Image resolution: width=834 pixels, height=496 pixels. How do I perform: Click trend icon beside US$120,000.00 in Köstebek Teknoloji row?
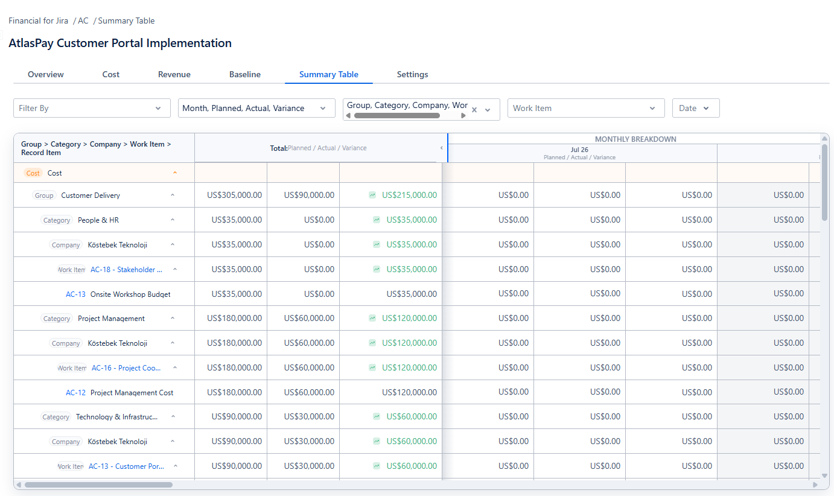point(372,343)
